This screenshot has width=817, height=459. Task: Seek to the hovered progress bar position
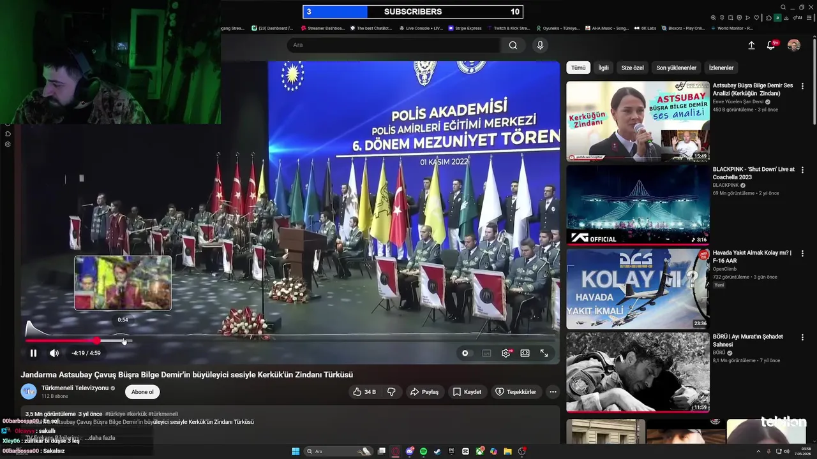123,341
